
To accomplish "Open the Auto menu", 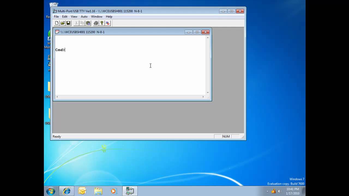I will [84, 17].
